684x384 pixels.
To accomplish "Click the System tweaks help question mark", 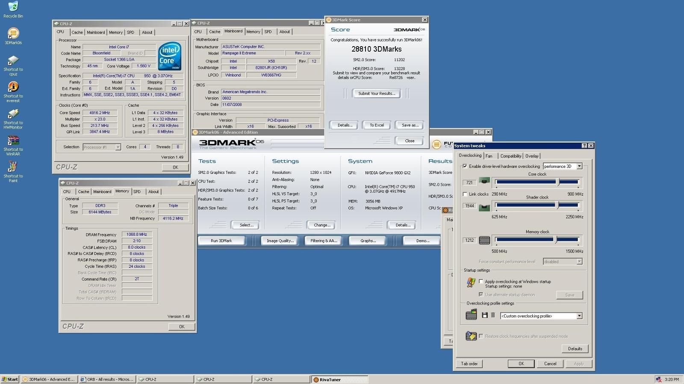I will [x=584, y=146].
